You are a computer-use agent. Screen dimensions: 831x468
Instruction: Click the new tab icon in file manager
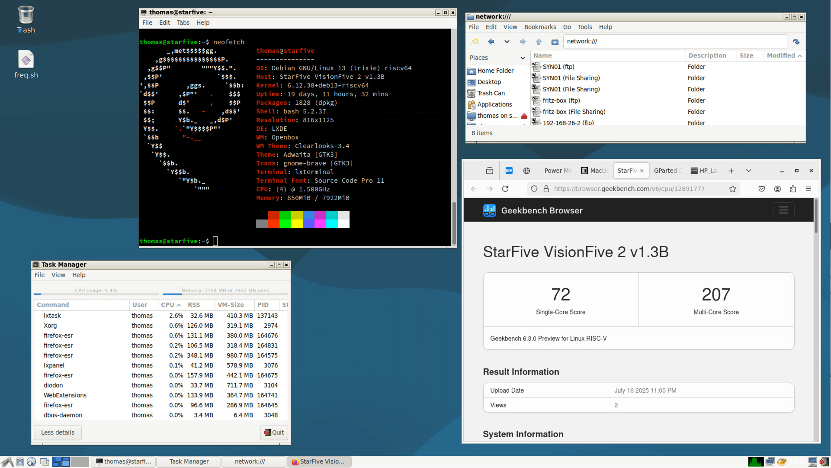(x=475, y=42)
